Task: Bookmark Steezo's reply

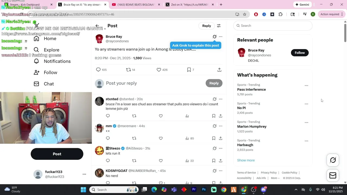Action: (214, 161)
